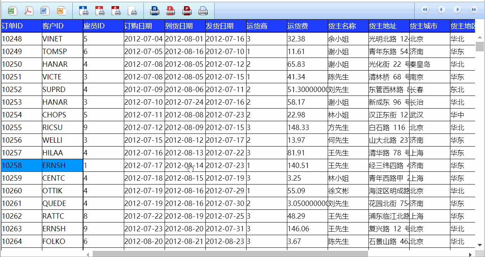
Task: Click the vertical scrollbar up arrow
Action: tap(480, 38)
